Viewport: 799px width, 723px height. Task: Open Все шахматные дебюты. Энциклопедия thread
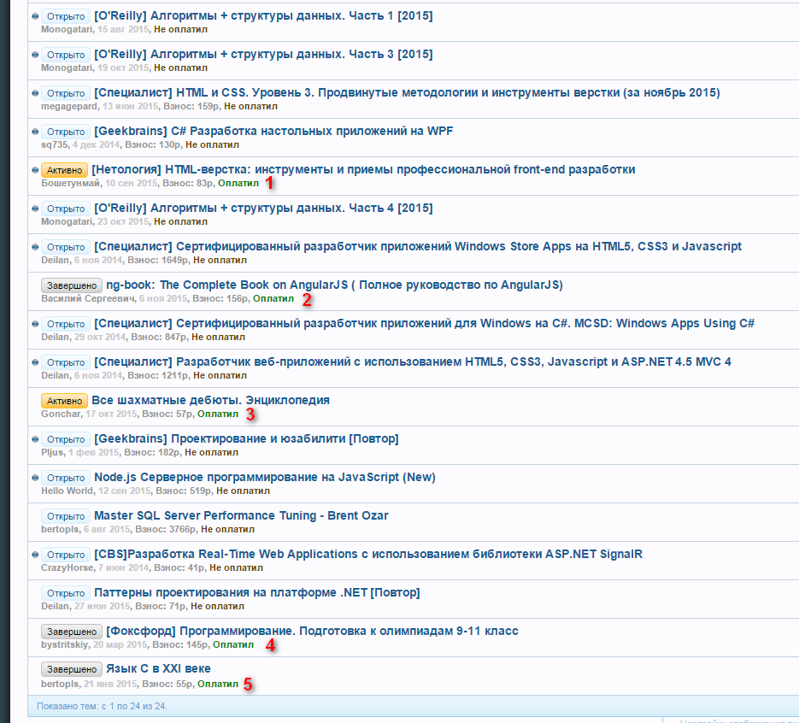(x=210, y=401)
